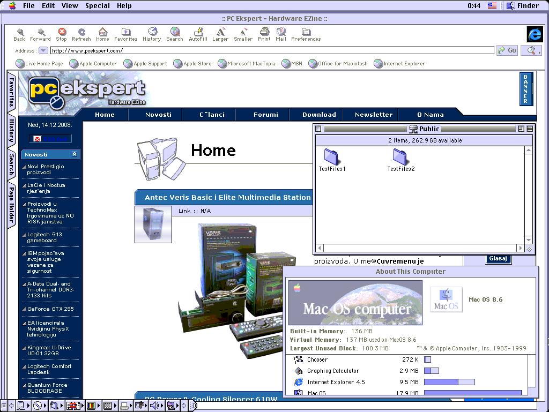
Task: Switch to the Forumi navigation tab
Action: pos(266,115)
